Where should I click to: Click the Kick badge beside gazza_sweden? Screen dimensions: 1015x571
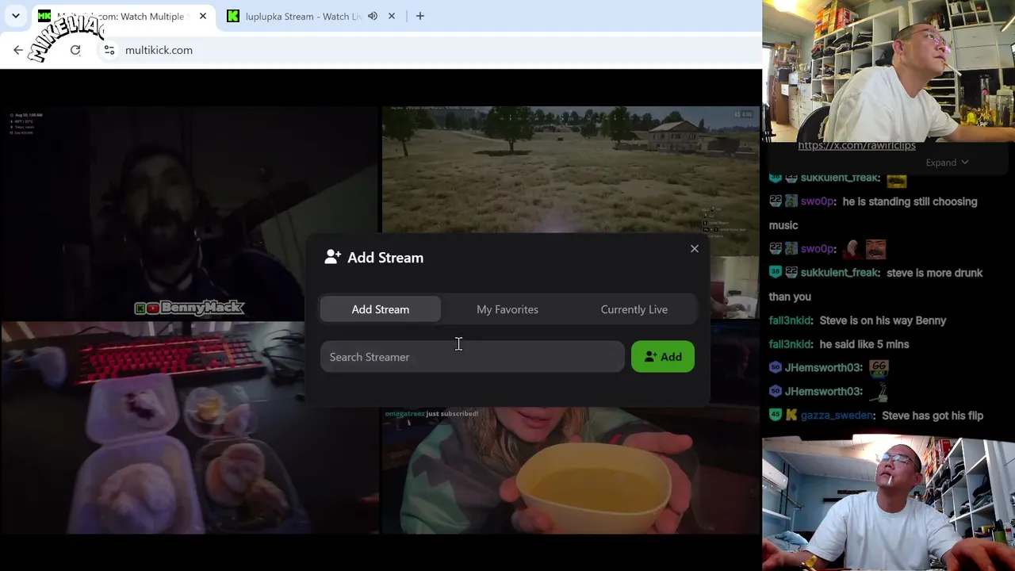coord(791,416)
